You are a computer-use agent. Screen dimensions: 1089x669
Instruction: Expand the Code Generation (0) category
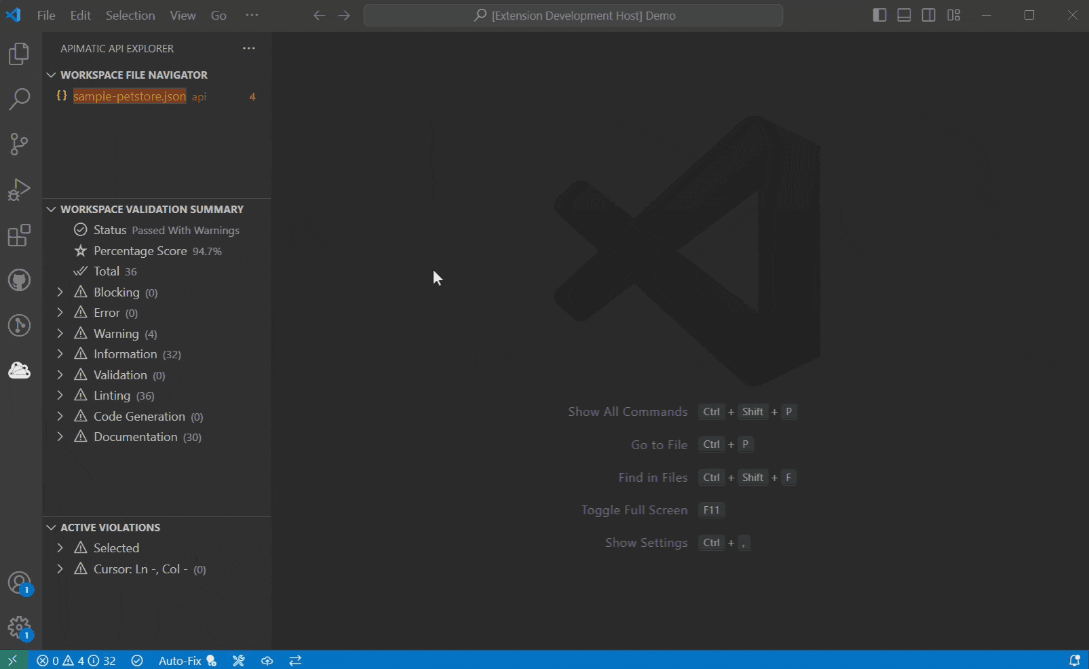60,416
